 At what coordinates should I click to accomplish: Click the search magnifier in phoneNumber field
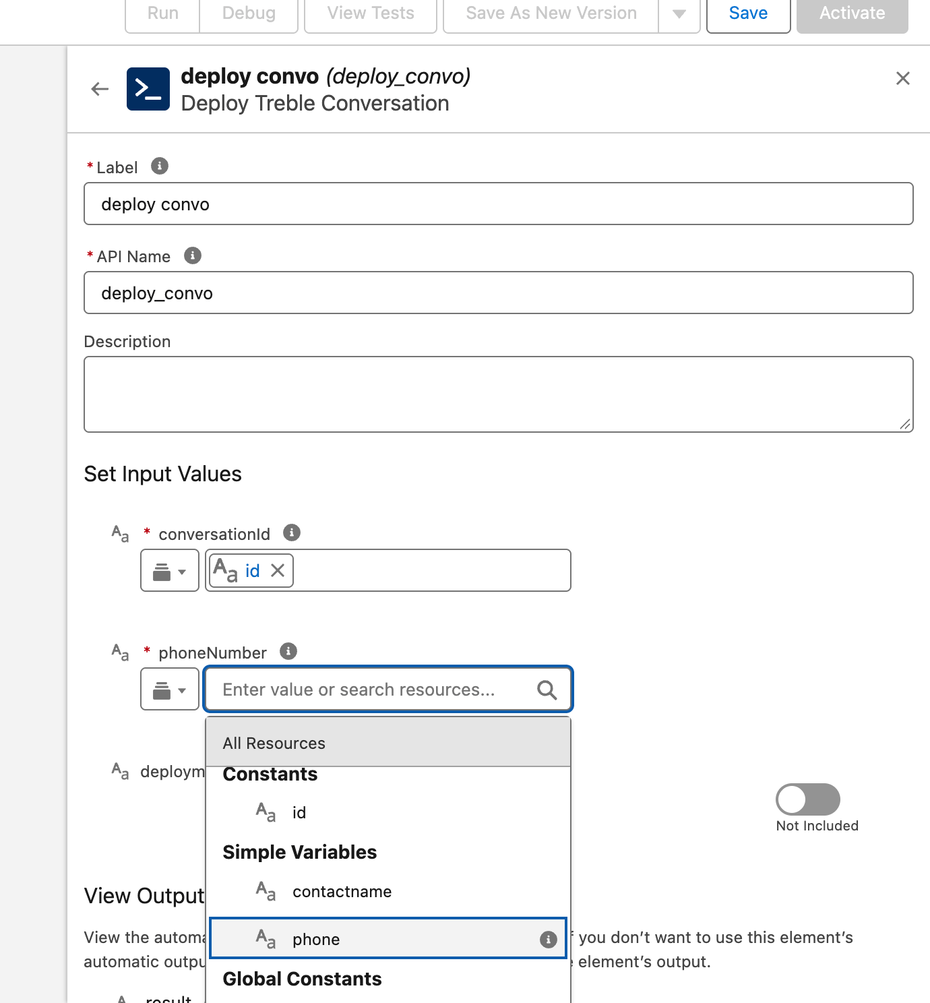click(x=547, y=690)
